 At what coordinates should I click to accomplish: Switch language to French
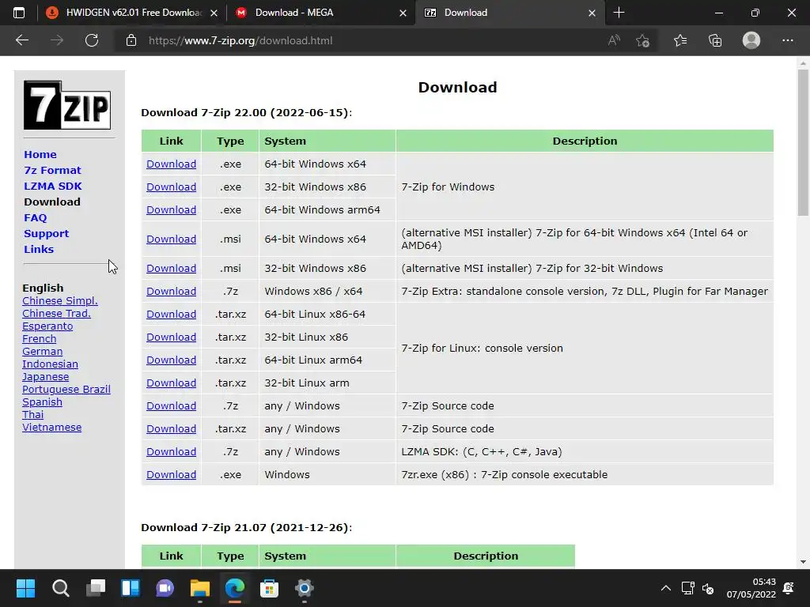pos(40,339)
